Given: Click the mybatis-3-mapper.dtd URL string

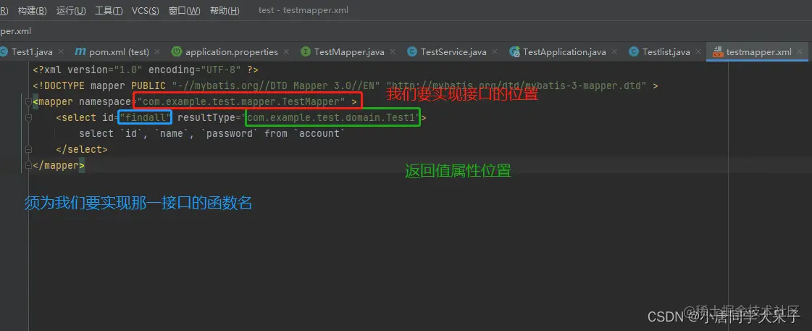Looking at the screenshot, I should click(x=516, y=85).
